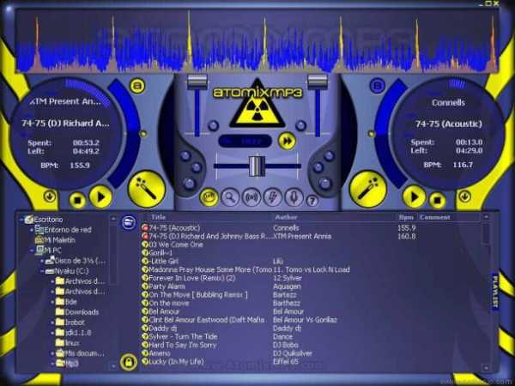This screenshot has width=515, height=386.
Task: Click the crossfader handle in the center
Action: pyautogui.click(x=257, y=166)
